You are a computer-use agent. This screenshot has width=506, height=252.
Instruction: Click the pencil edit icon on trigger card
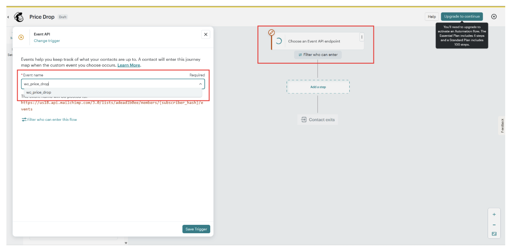[271, 32]
